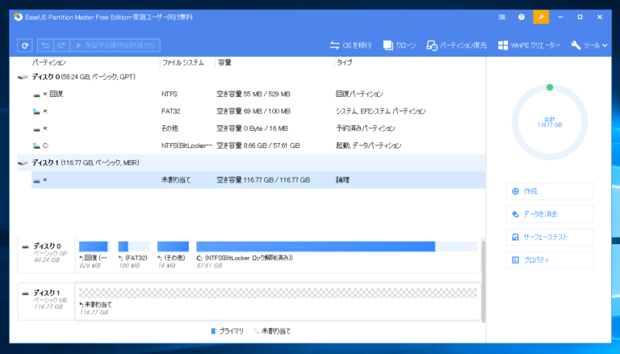Select the 回復 NTFS partition row
Screen dimensions: 620x354
click(258, 94)
